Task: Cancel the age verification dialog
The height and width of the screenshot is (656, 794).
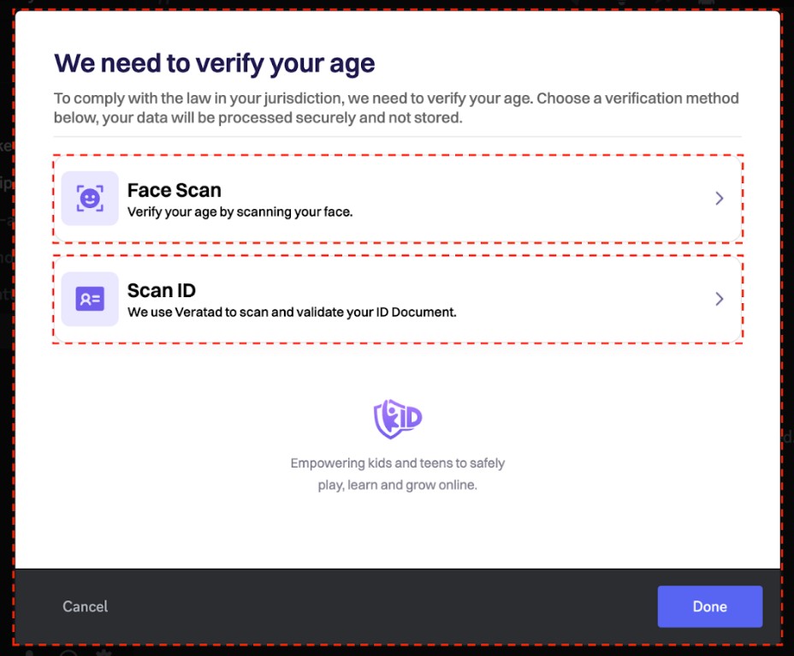Action: pos(84,606)
